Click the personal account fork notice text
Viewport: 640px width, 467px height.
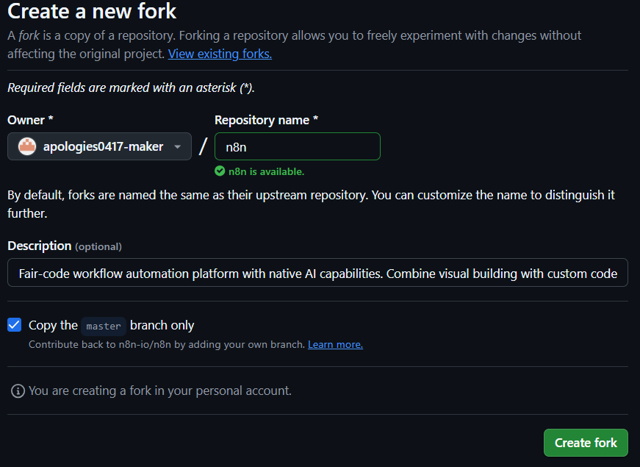pos(160,391)
